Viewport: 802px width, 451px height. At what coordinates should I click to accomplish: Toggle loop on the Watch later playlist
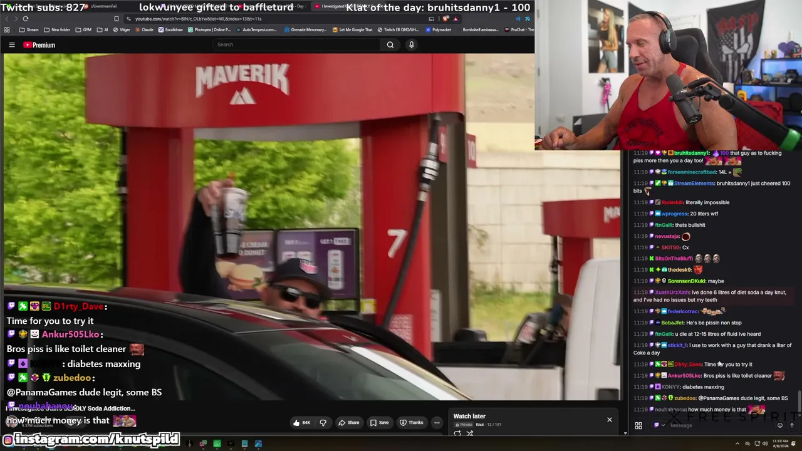pyautogui.click(x=457, y=433)
